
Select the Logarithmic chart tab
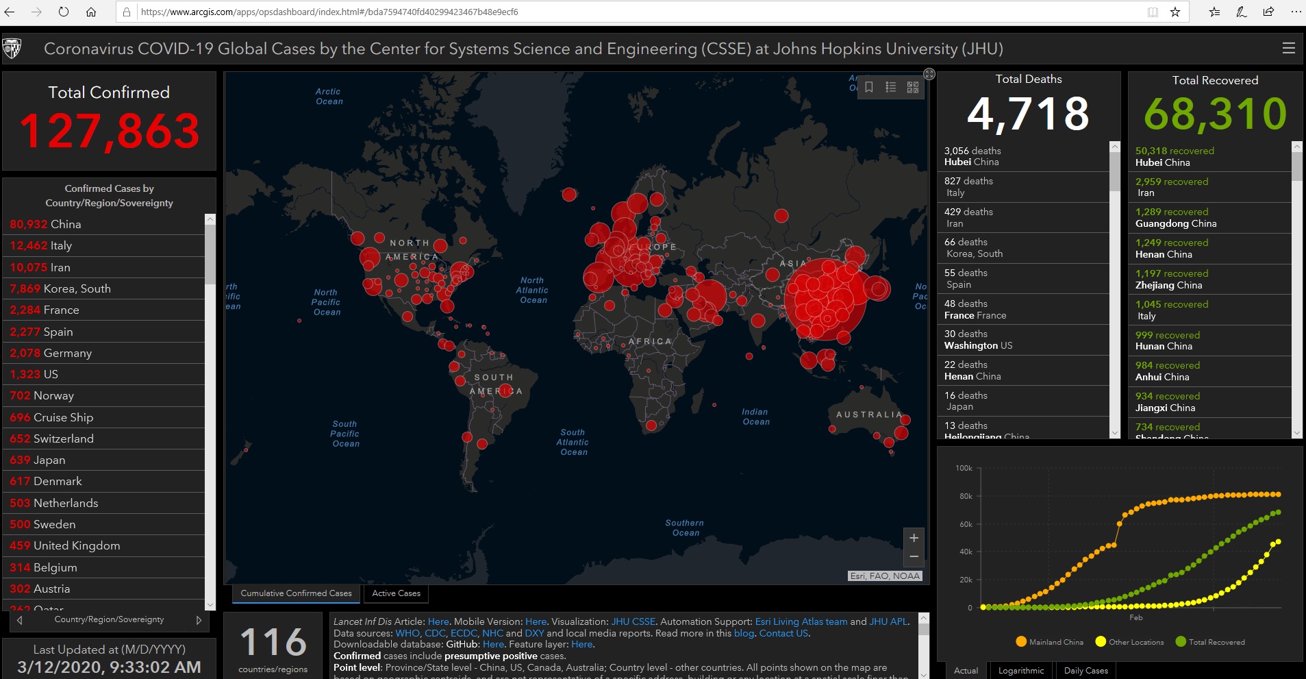point(1021,671)
